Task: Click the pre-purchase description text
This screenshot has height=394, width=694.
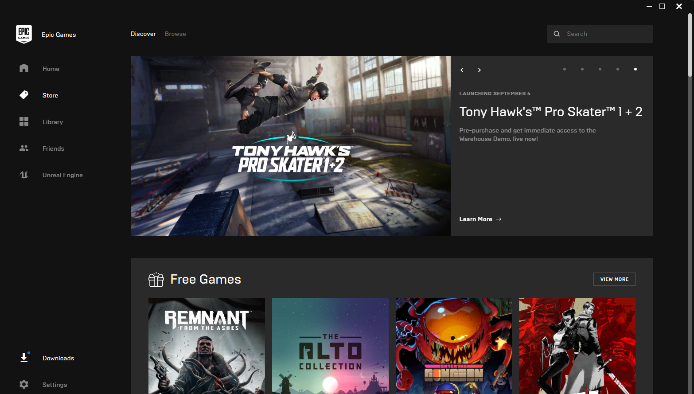Action: [x=527, y=135]
